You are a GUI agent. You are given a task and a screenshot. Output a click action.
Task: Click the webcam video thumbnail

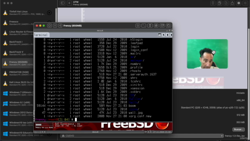click(x=207, y=54)
